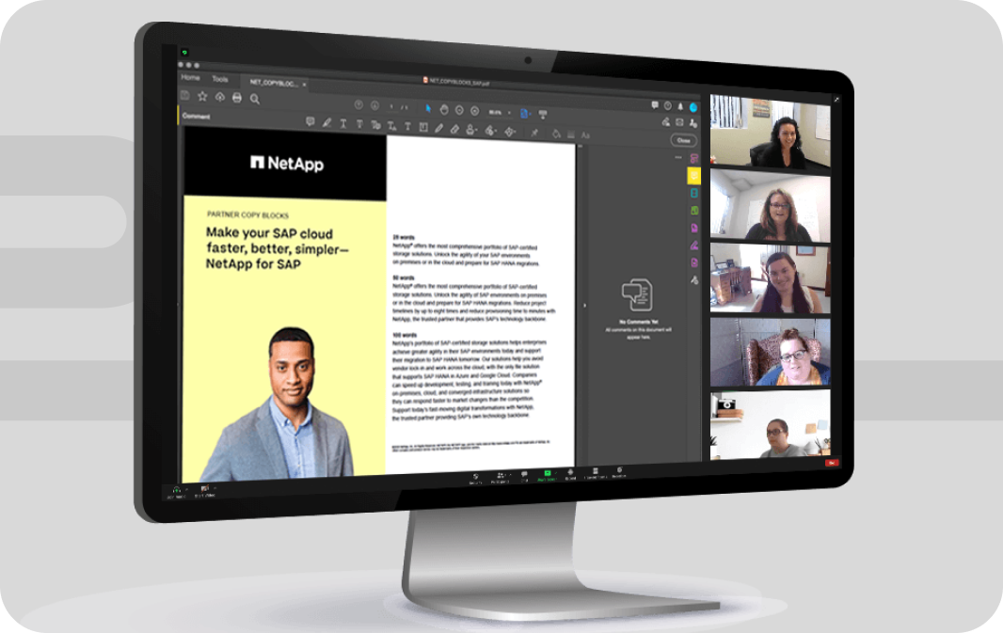Switch to the Home tab
This screenshot has width=1003, height=633.
190,79
